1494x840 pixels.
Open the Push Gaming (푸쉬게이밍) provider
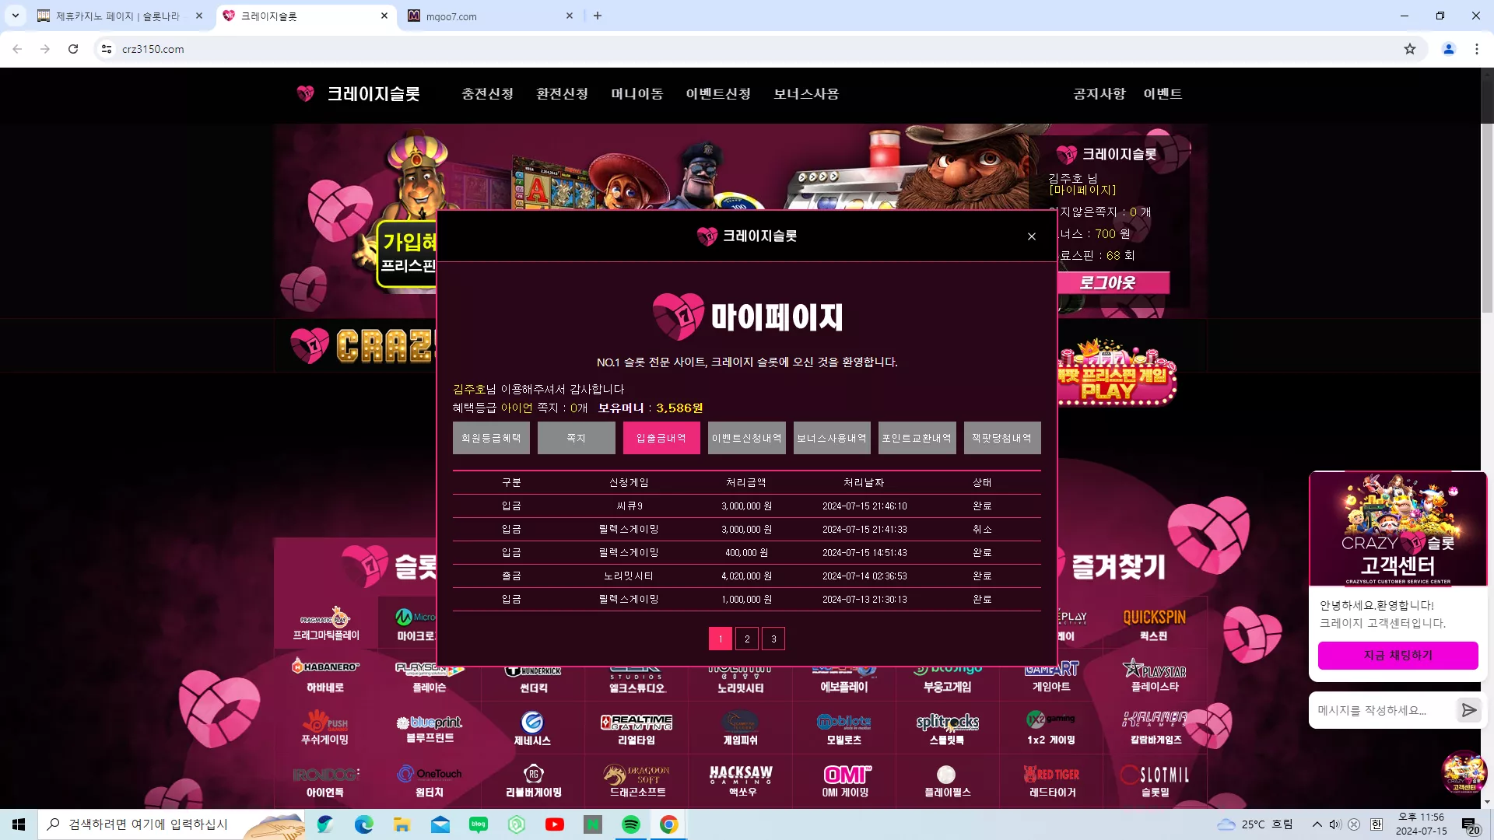coord(325,728)
